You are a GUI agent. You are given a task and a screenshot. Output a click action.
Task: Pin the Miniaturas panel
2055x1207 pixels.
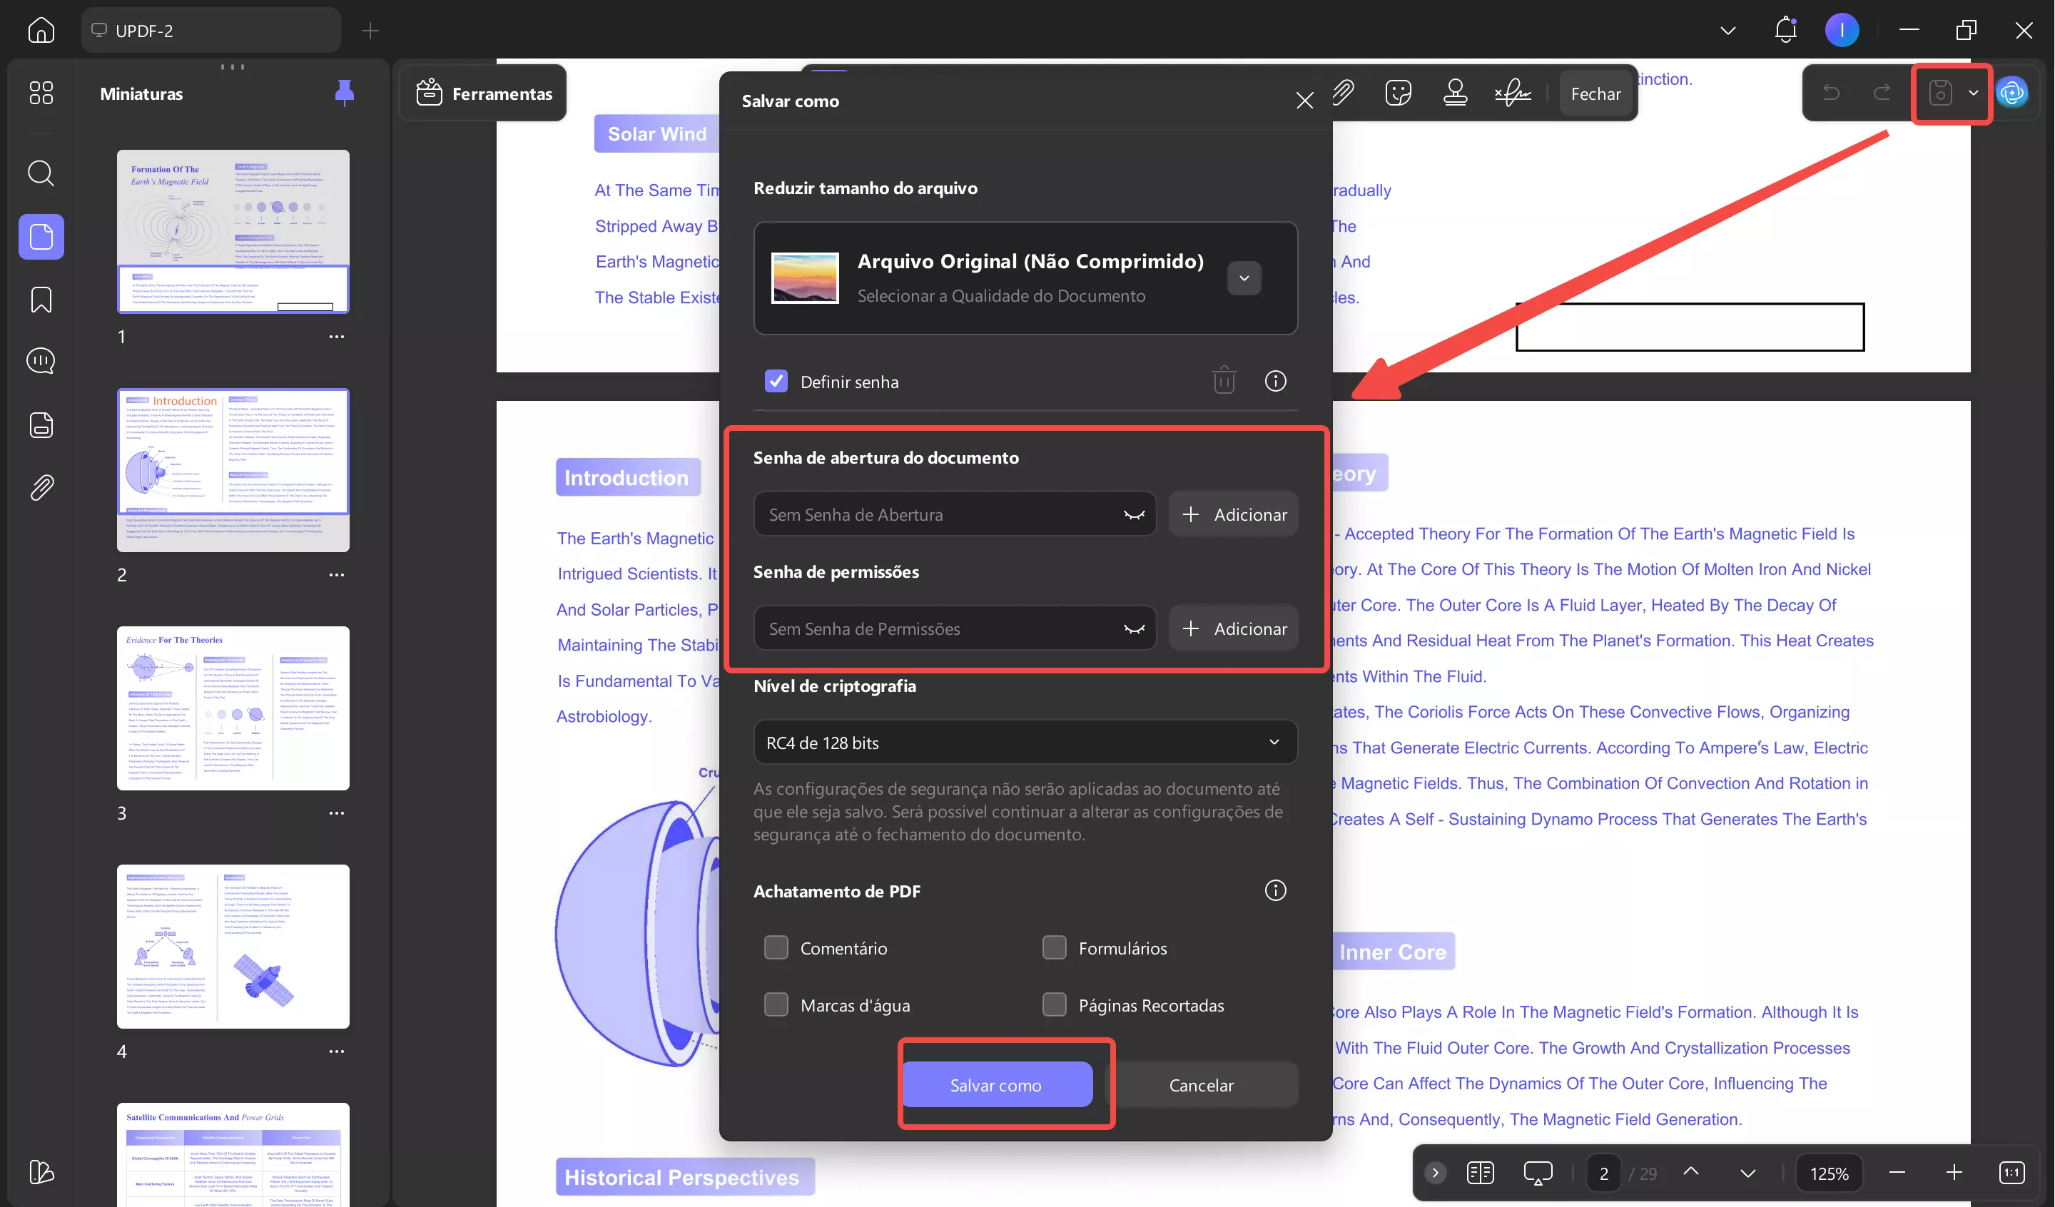coord(344,93)
